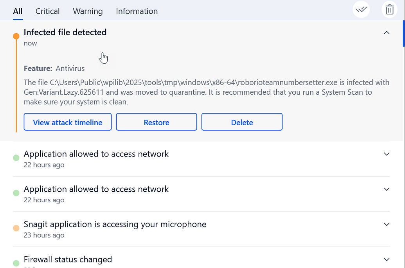Select the Firewall status changed title
Viewport: 405px width, 268px height.
click(68, 259)
